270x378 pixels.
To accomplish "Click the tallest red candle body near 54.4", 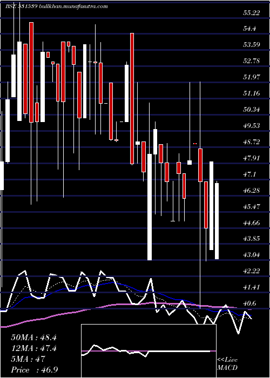I will (132, 99).
